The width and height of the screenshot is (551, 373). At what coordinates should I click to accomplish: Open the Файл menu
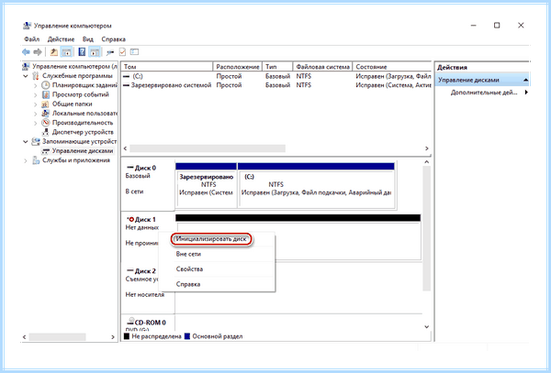click(x=32, y=39)
